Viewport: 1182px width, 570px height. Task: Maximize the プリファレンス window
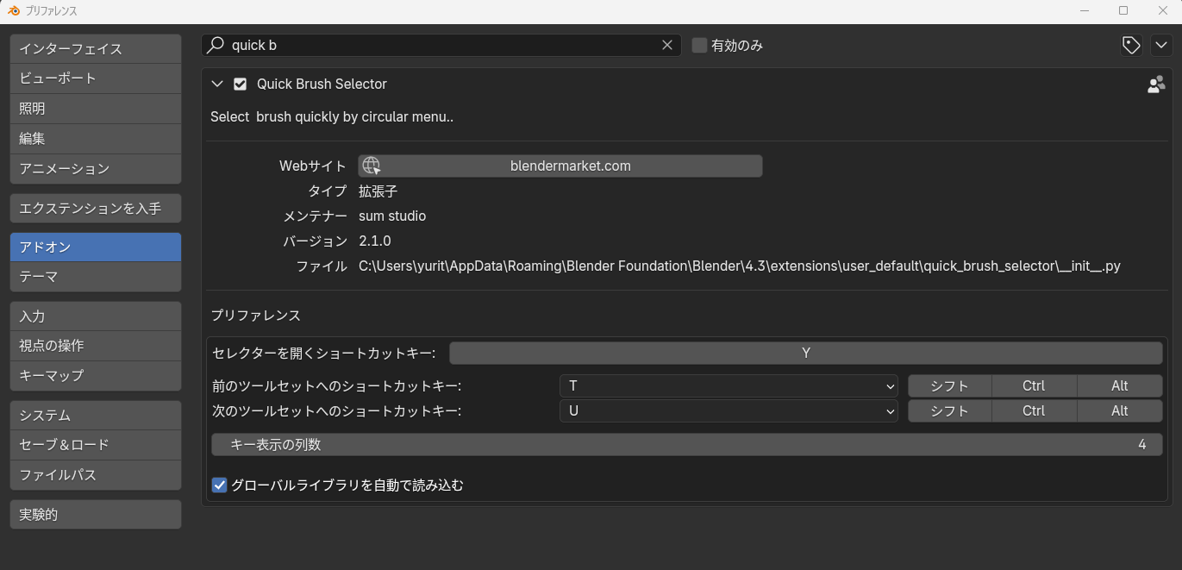(x=1123, y=10)
